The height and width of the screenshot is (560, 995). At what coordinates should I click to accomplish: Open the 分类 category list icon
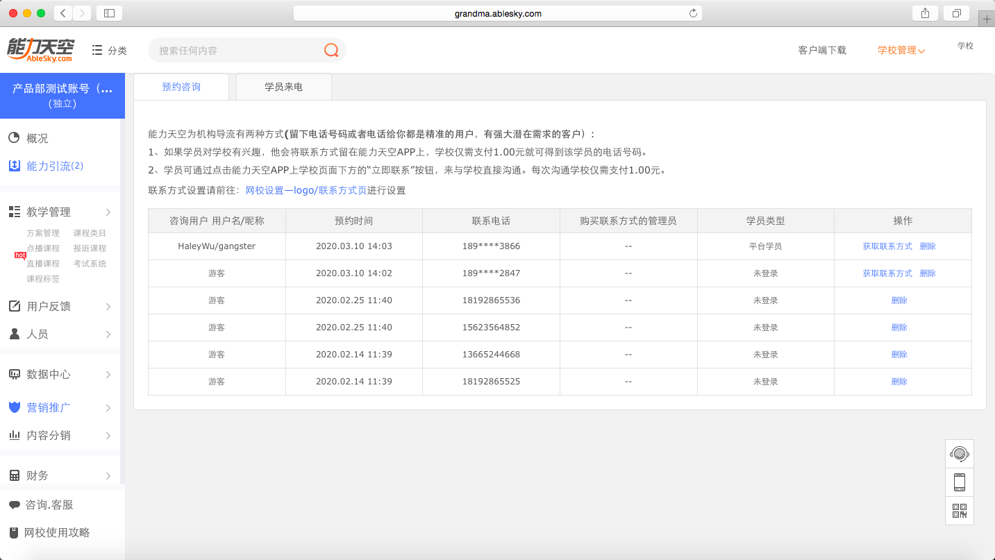coord(98,50)
